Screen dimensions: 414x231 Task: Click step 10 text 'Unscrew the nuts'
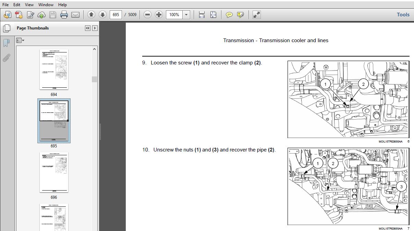coord(173,150)
